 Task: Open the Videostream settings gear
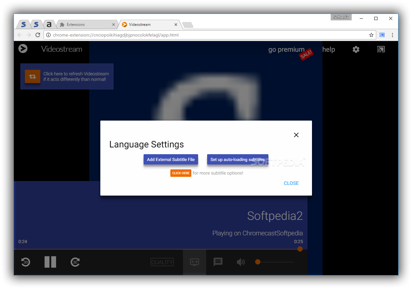point(356,49)
